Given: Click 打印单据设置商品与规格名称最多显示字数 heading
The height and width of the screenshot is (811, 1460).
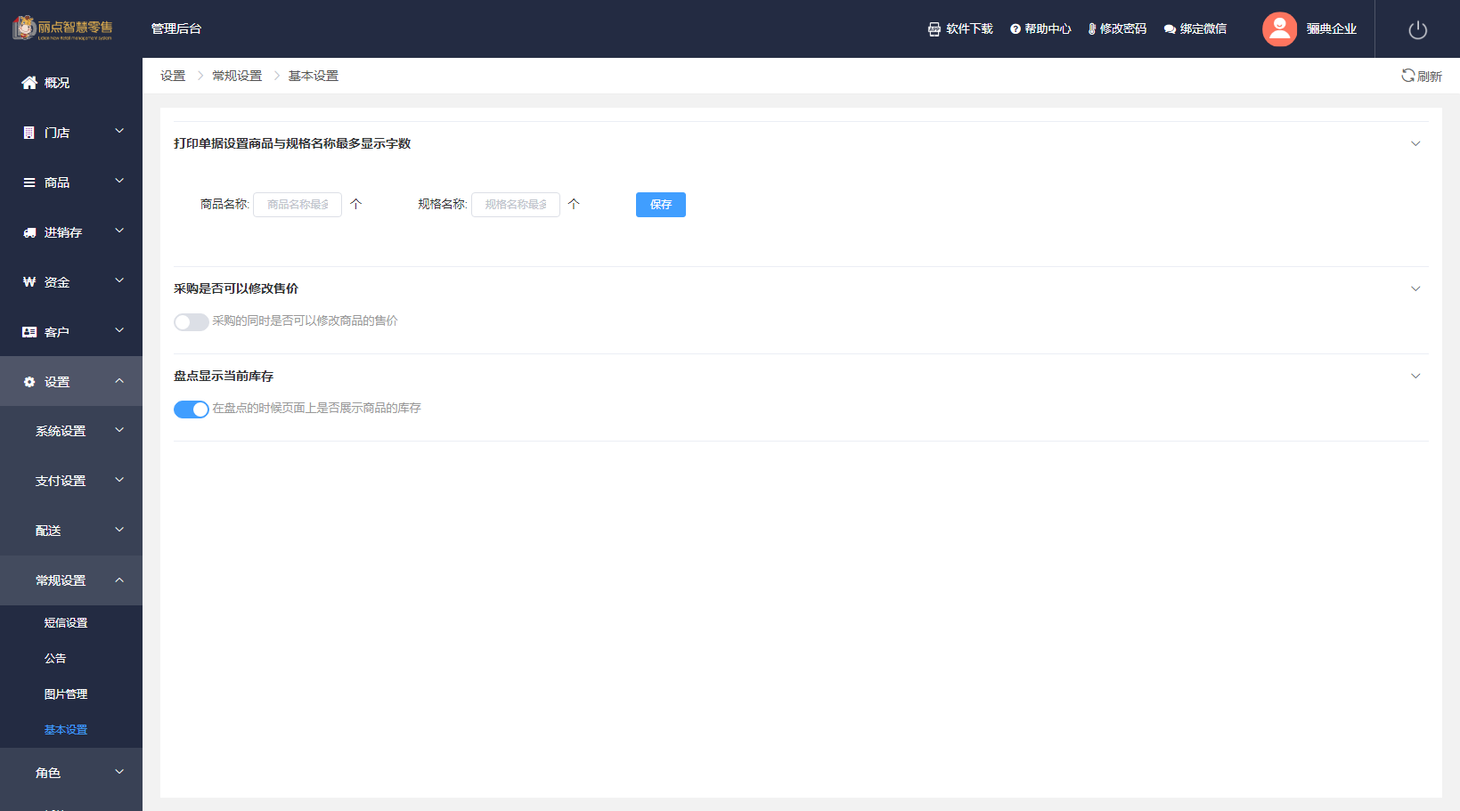Looking at the screenshot, I should [x=292, y=143].
